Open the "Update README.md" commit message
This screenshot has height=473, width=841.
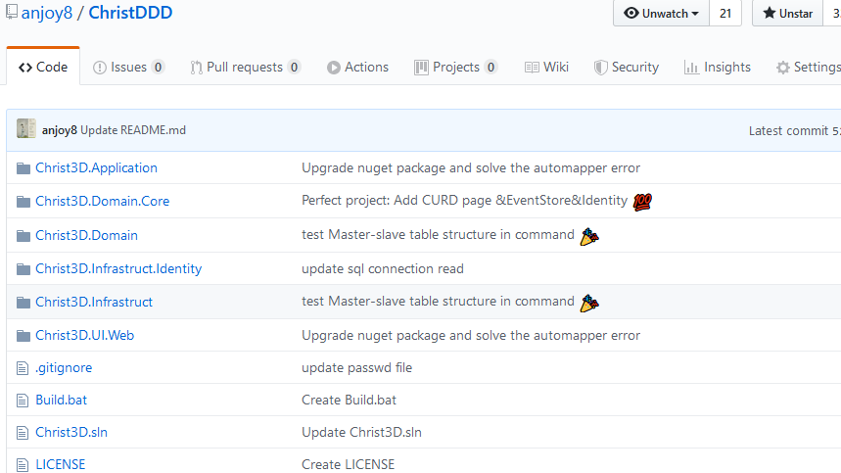click(133, 130)
